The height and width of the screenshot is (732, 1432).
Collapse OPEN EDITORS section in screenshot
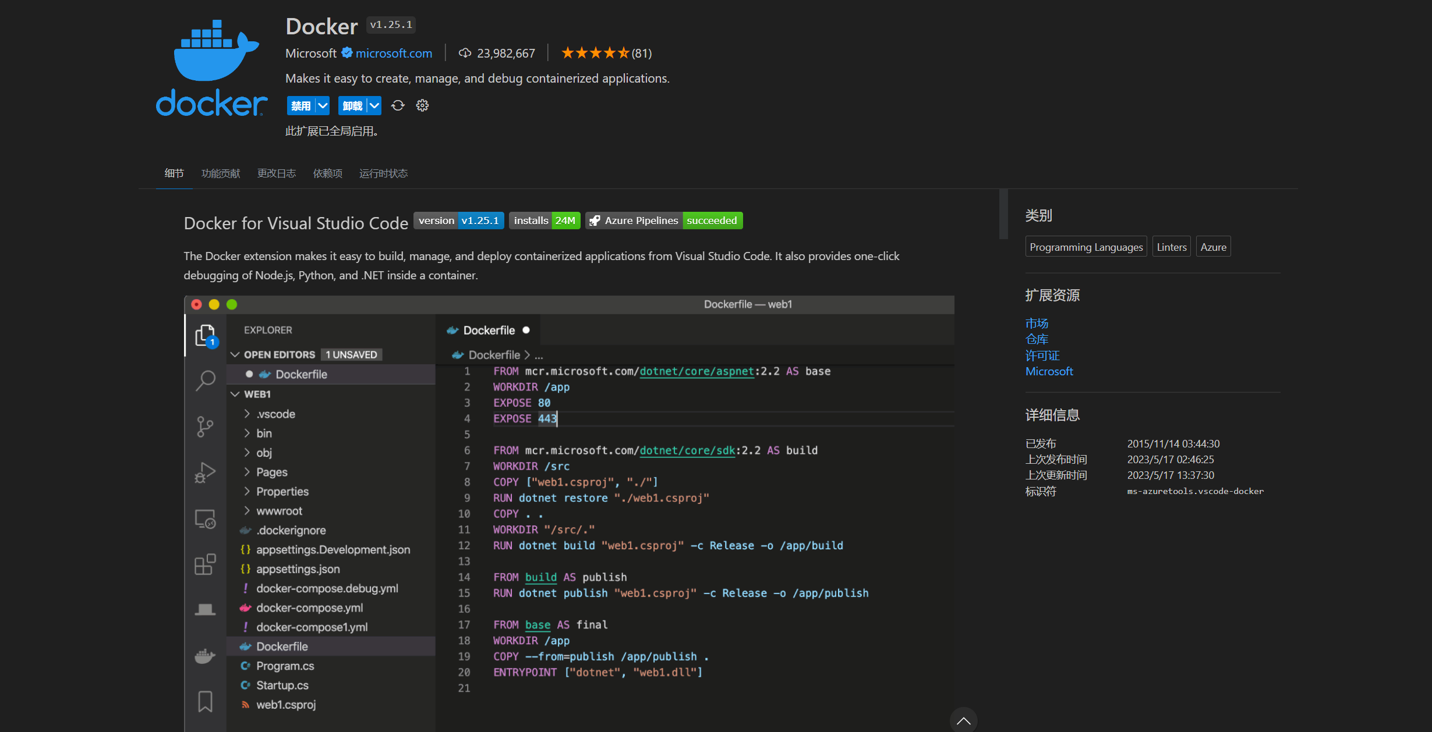[x=235, y=354]
